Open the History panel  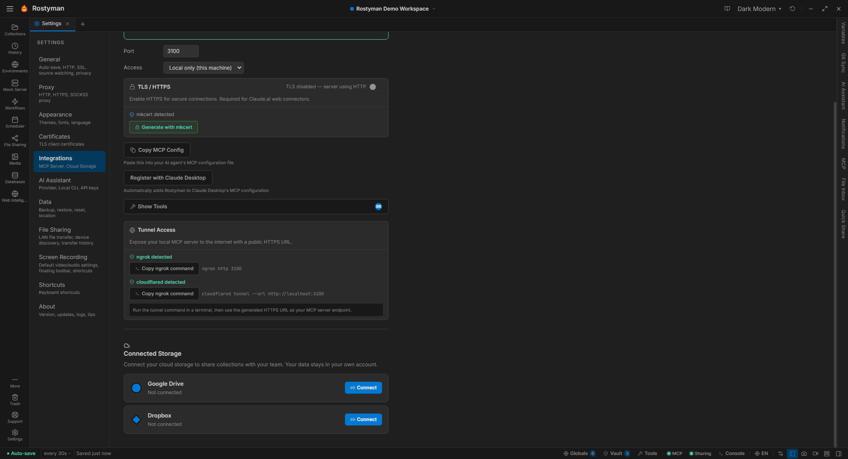click(15, 49)
